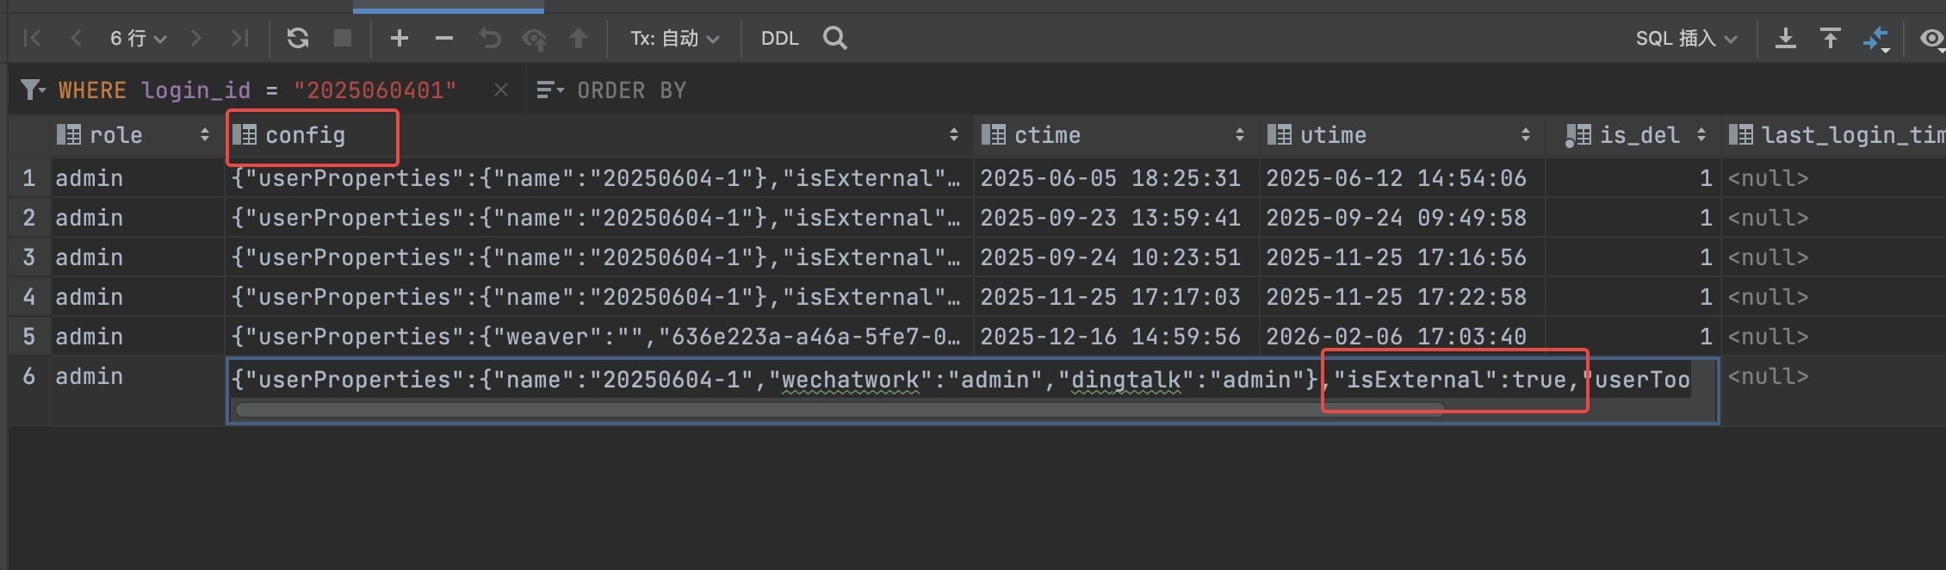The height and width of the screenshot is (570, 1946).
Task: Open the 6 行 page size dropdown
Action: (138, 38)
